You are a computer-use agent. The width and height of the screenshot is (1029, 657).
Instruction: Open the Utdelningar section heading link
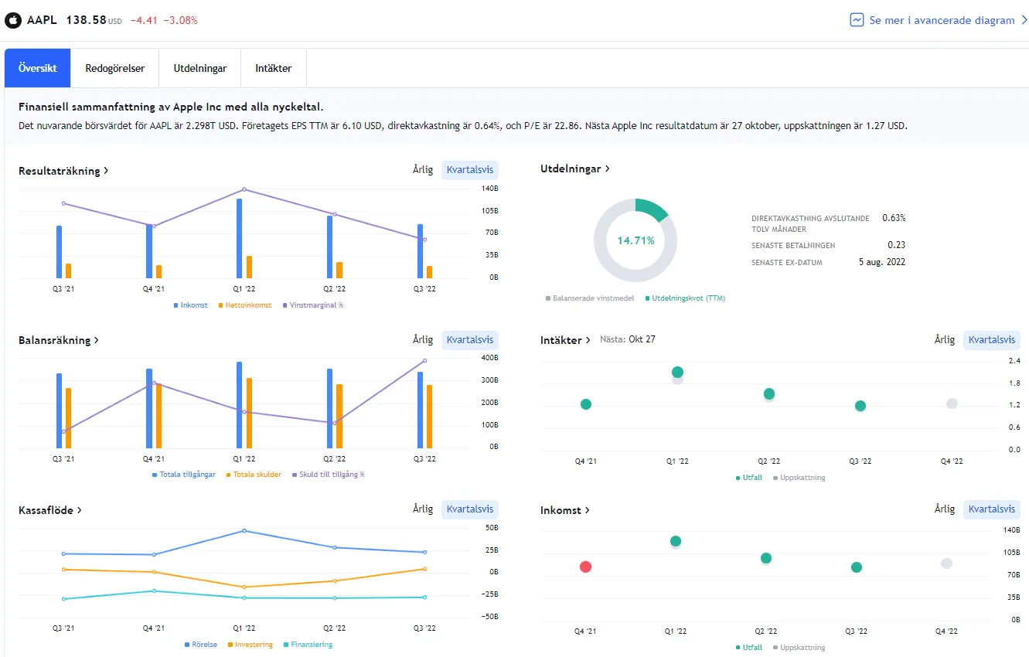click(x=575, y=169)
